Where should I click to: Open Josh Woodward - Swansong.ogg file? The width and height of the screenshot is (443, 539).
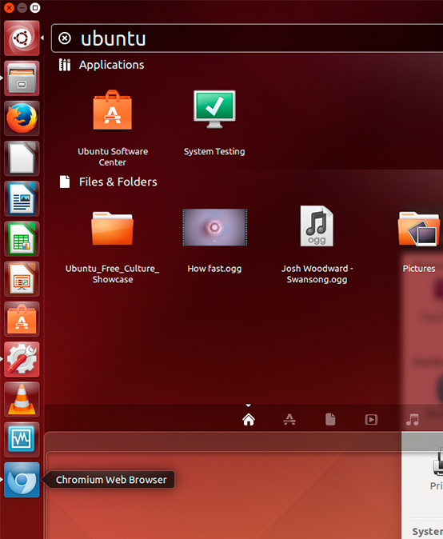[x=317, y=245]
